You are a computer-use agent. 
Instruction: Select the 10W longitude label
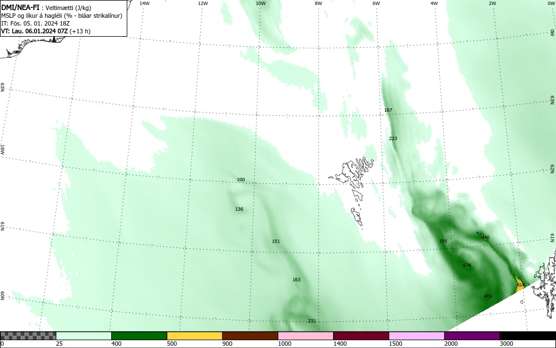(x=261, y=3)
